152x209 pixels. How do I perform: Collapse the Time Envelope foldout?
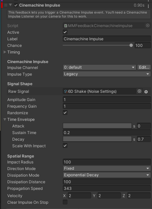click(5, 120)
